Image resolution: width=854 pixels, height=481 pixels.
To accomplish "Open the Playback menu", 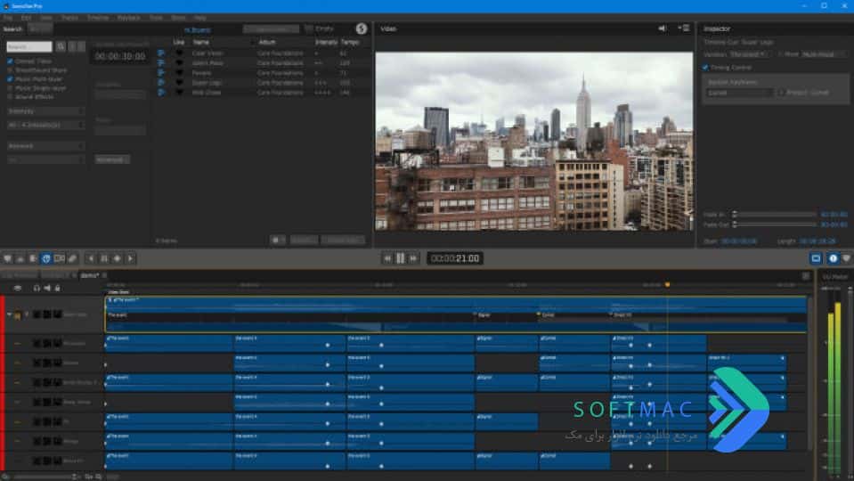I will [x=128, y=18].
